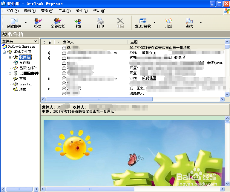
Task: Sort by attachment column header
Action: click(50, 42)
